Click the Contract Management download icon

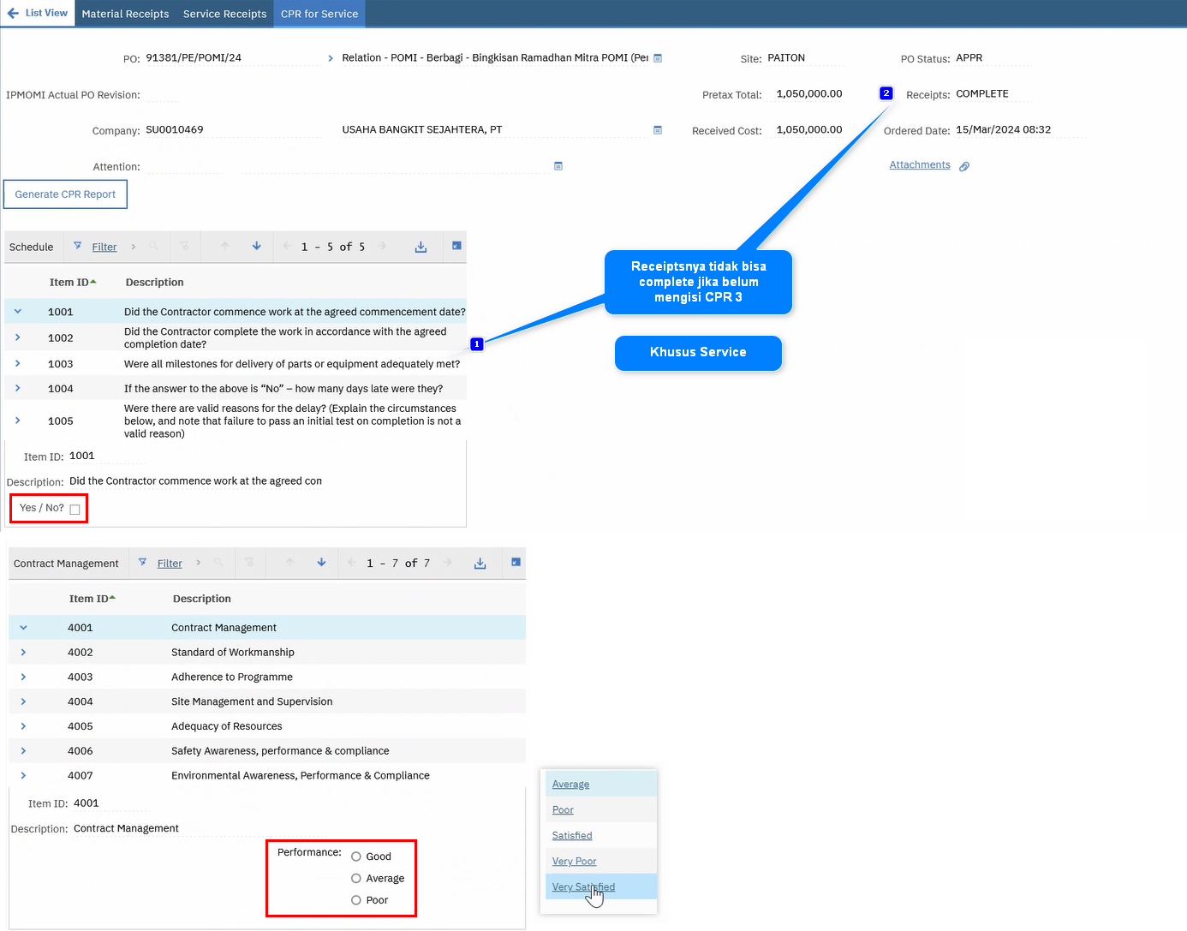tap(480, 564)
